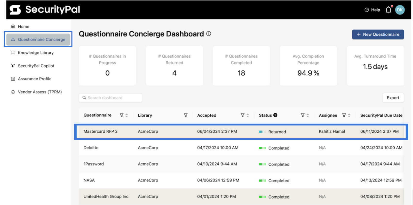Open SecurityPal Copilot in sidebar
Screen dimensions: 413x205
click(33, 66)
